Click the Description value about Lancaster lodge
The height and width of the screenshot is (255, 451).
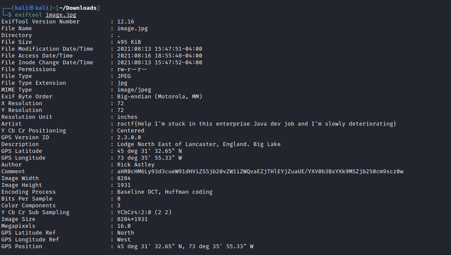click(x=199, y=144)
